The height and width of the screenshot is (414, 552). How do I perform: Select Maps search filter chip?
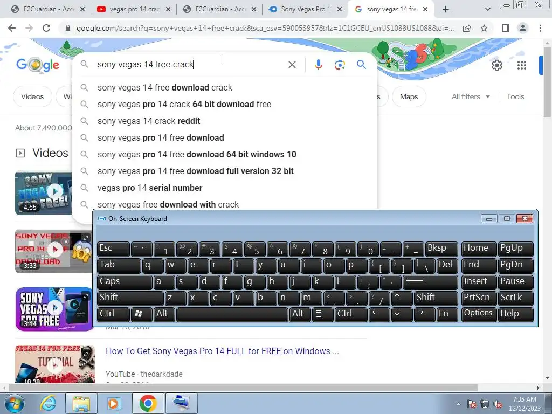coord(409,96)
